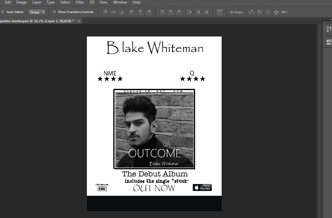Select the 3D Roll mode icon

click(x=260, y=12)
